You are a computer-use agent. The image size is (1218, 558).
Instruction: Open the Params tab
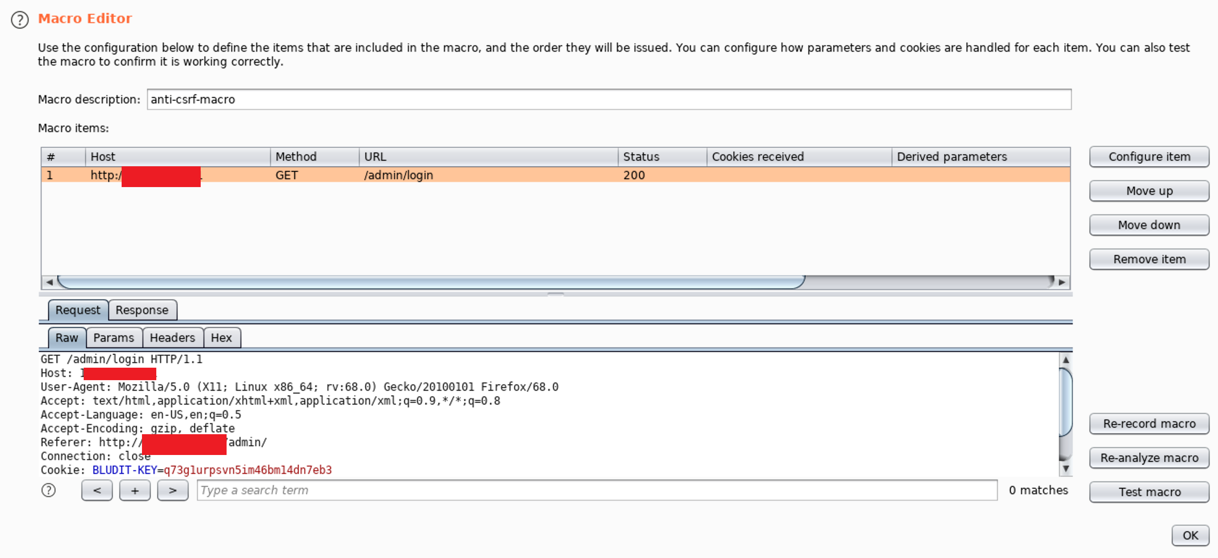tap(113, 337)
